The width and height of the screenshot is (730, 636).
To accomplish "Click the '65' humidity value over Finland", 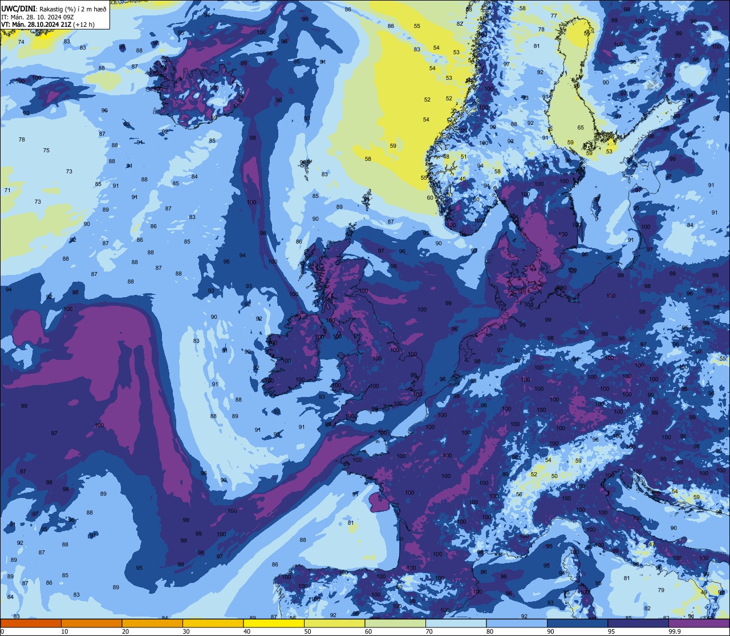I will [581, 128].
